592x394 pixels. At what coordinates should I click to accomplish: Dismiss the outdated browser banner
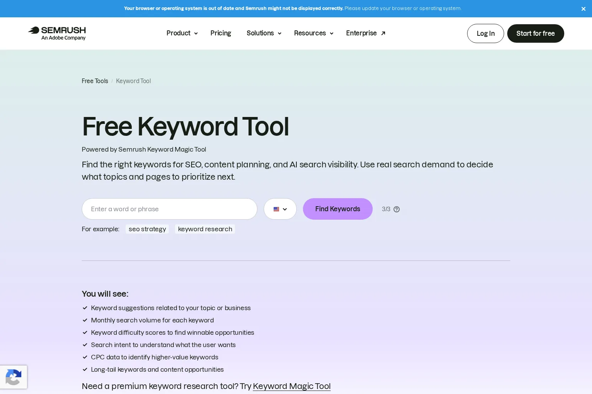tap(583, 9)
